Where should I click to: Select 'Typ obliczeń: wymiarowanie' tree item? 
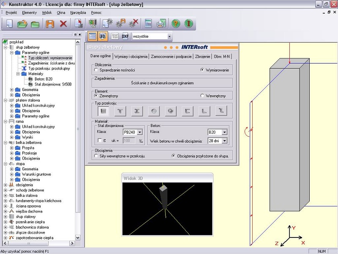pos(50,58)
